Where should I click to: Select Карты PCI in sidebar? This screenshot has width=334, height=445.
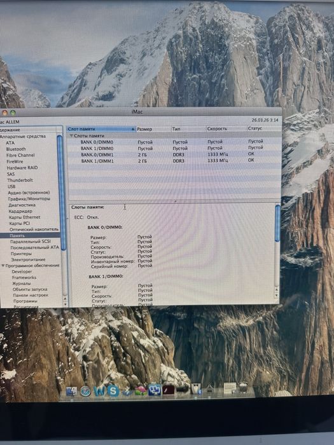click(x=20, y=223)
